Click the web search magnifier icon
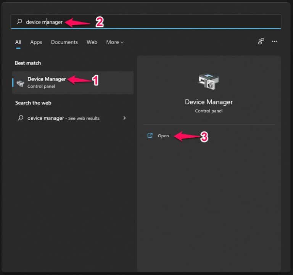Viewport: 293px width, 275px height. point(20,118)
